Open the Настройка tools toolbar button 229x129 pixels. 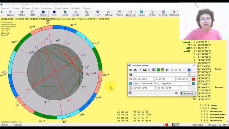(x=174, y=13)
